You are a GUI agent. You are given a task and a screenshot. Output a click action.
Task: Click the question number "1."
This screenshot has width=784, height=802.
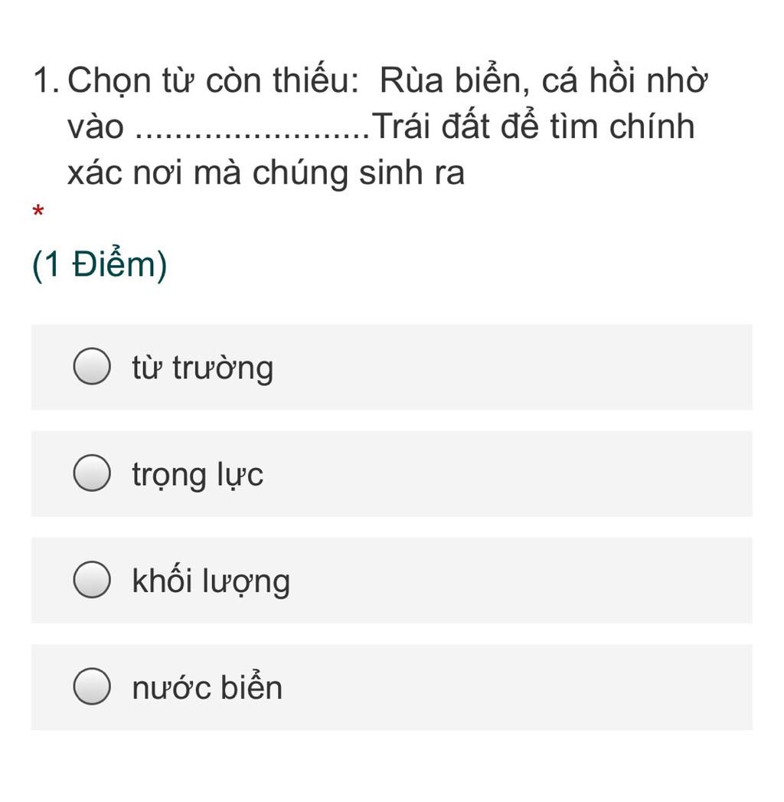click(x=46, y=81)
